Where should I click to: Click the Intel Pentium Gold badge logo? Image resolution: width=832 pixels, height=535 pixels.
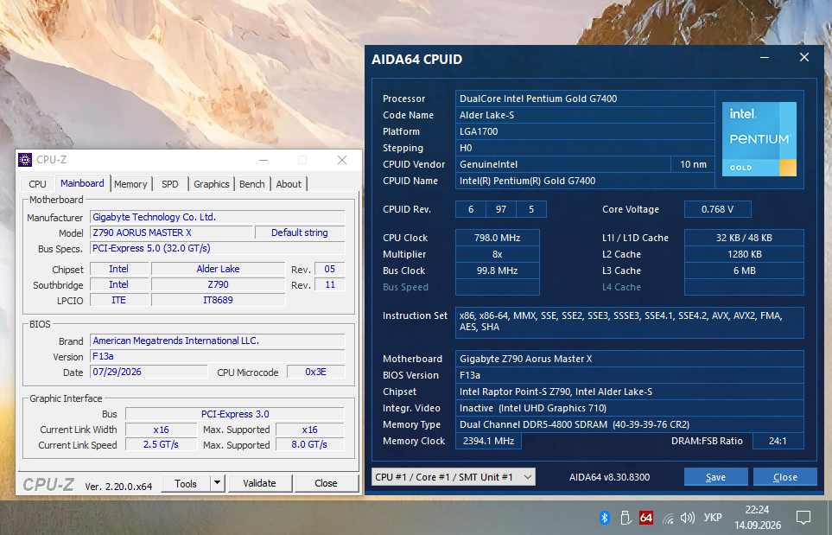[759, 139]
